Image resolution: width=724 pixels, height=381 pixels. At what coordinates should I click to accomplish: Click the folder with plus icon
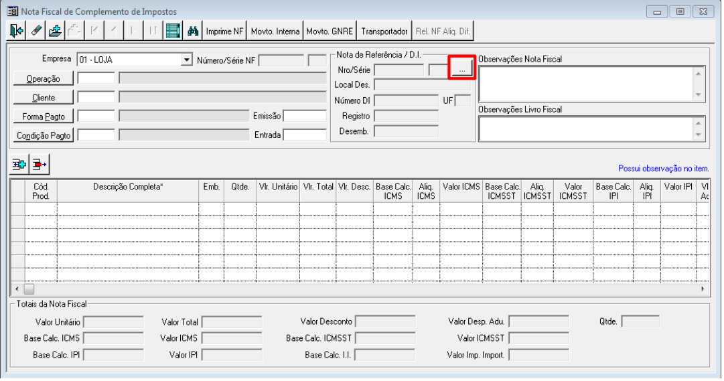tap(56, 31)
